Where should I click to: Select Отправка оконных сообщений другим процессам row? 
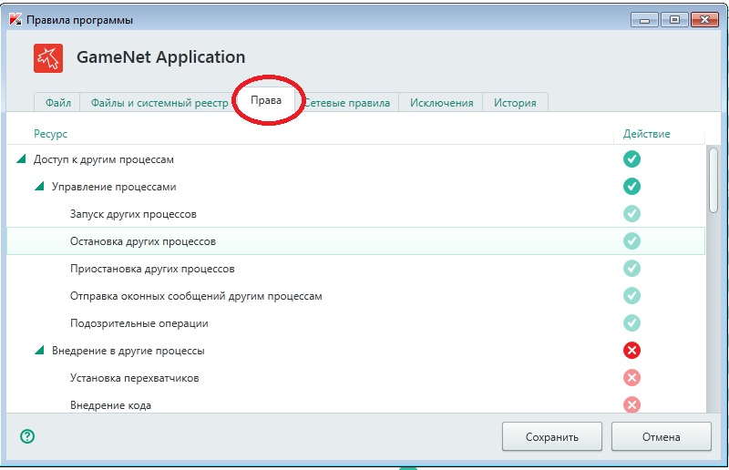tap(355, 296)
